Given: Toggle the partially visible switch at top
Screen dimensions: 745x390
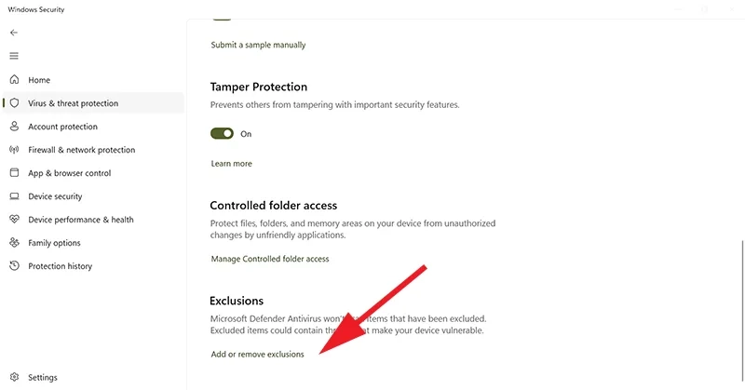Looking at the screenshot, I should (222, 17).
